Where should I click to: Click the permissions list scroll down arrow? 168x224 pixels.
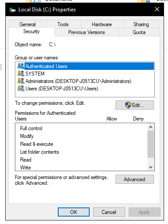(150, 167)
